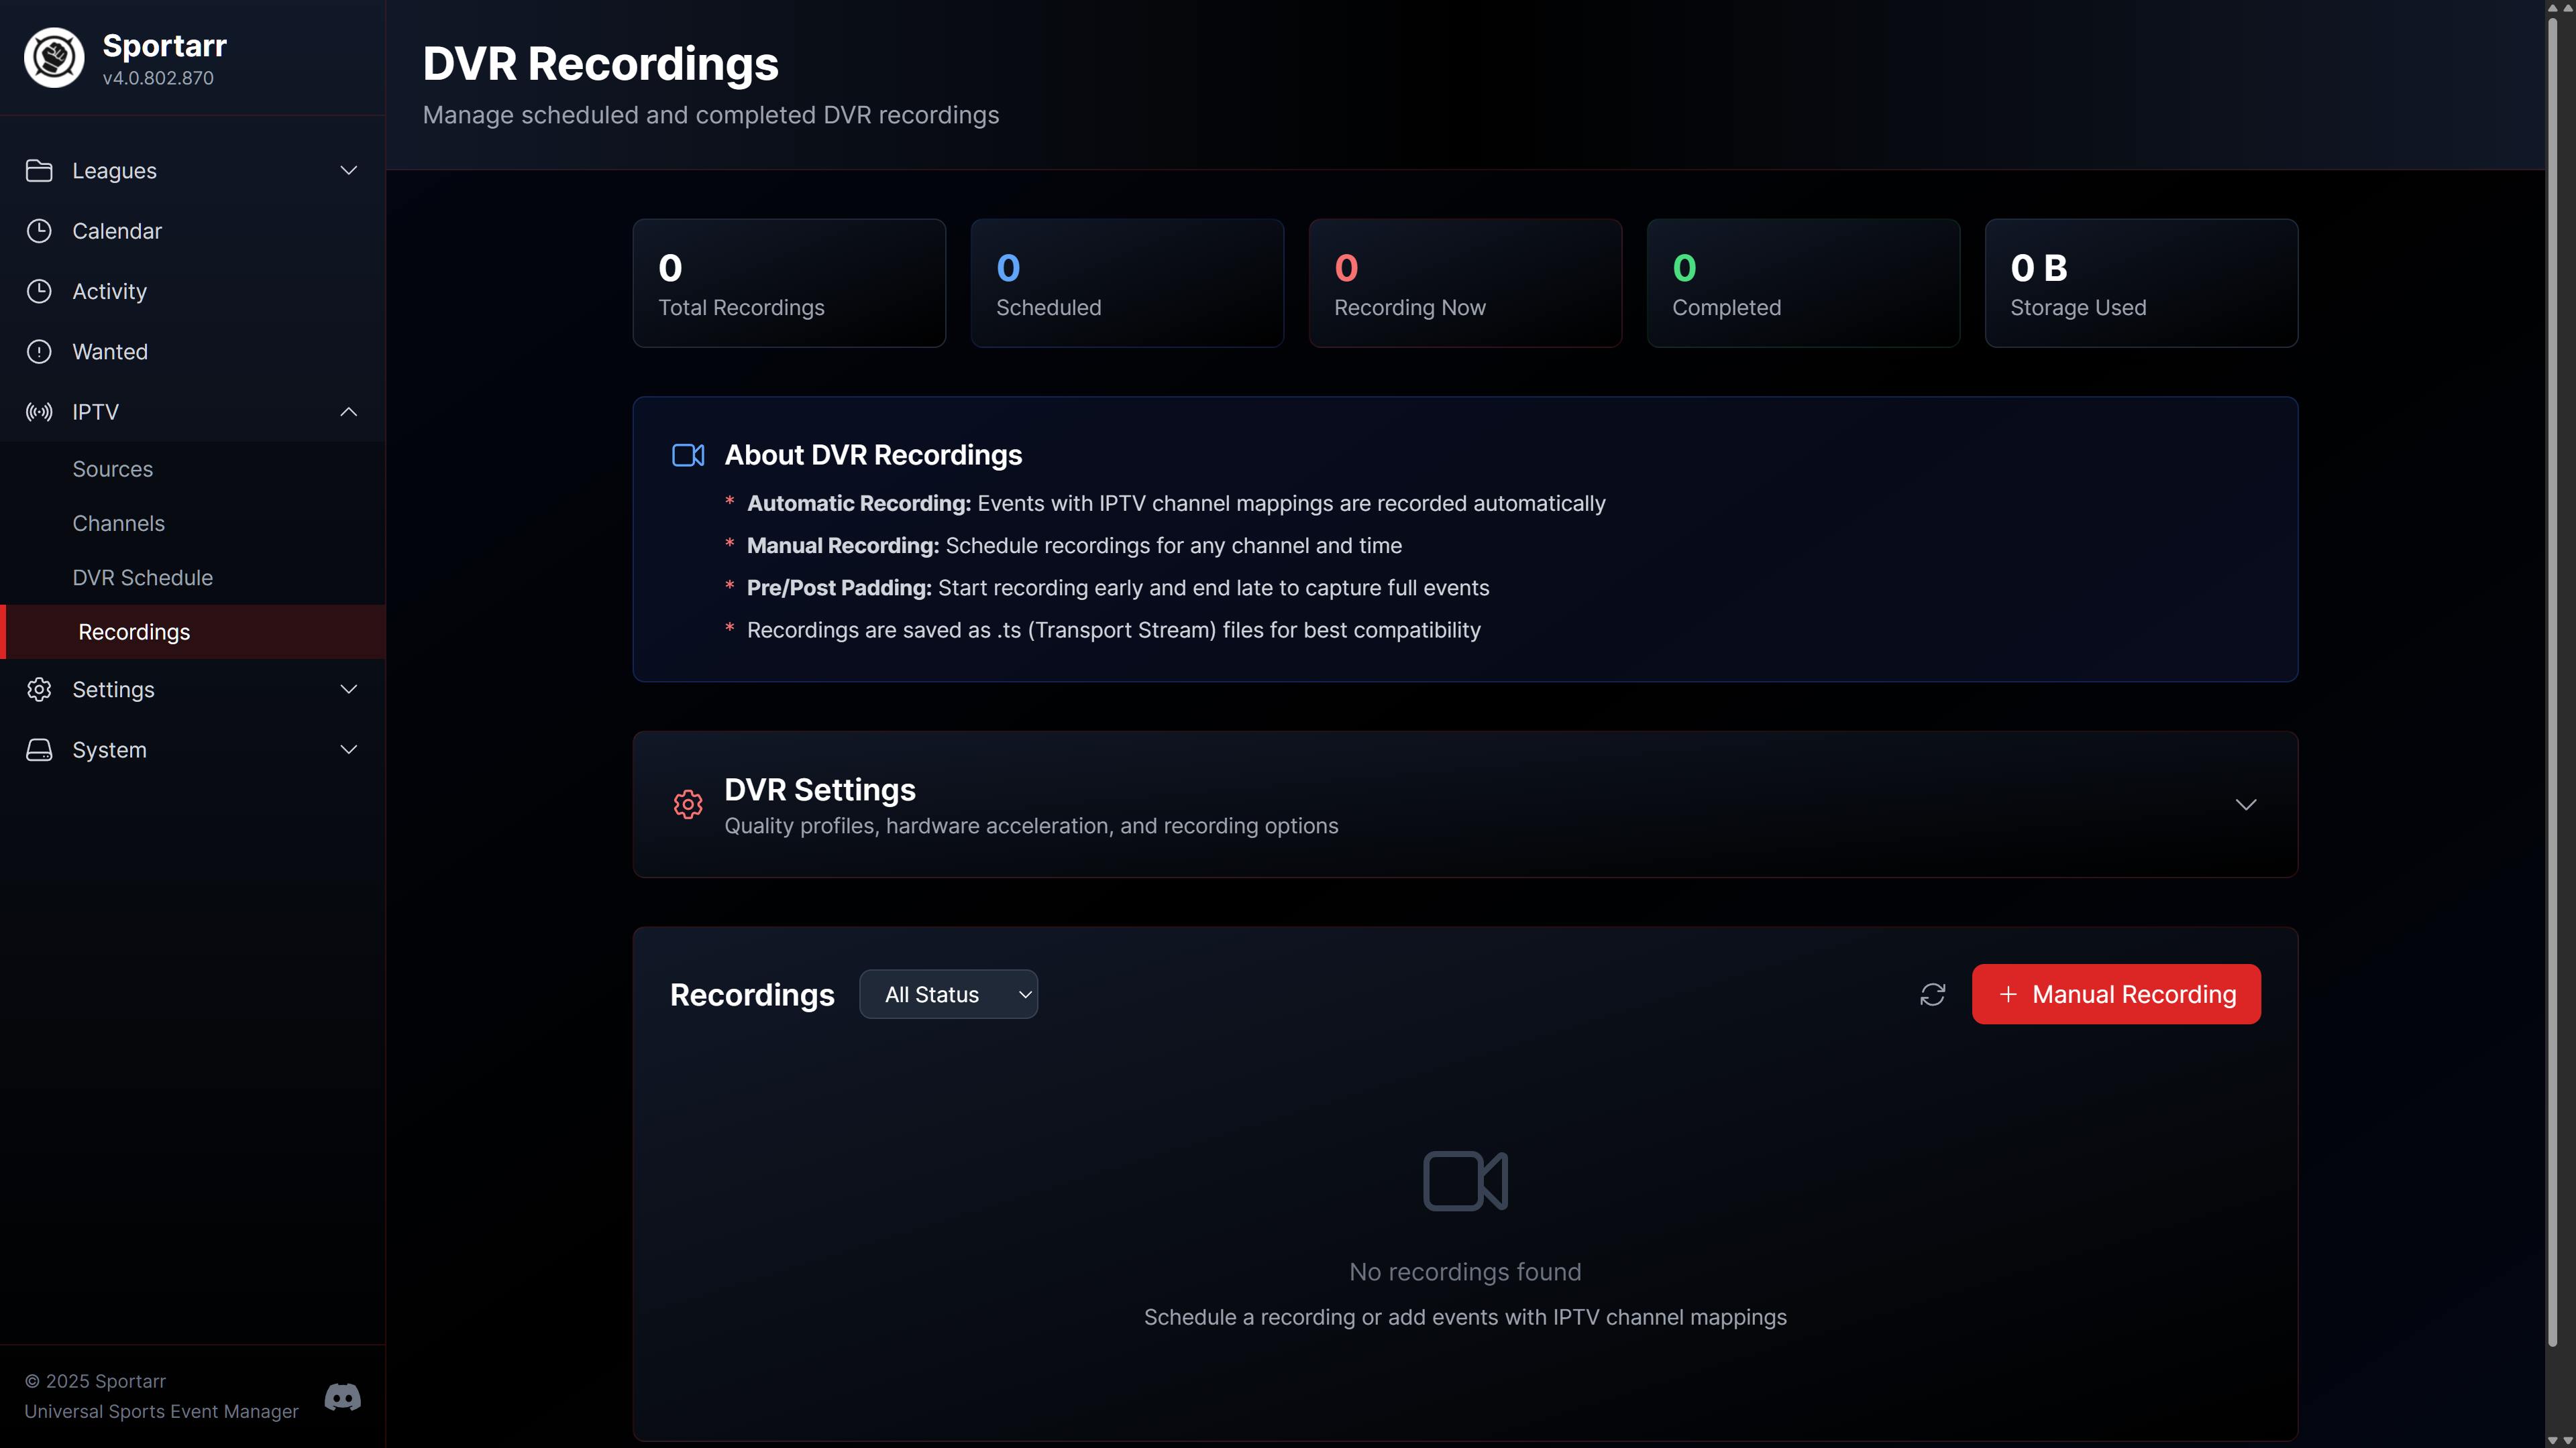
Task: Click the Leagues folder icon
Action: (x=39, y=171)
